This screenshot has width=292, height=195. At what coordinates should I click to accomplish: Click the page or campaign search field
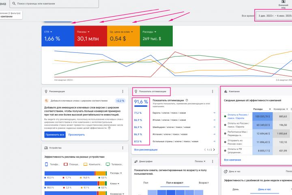point(54,4)
